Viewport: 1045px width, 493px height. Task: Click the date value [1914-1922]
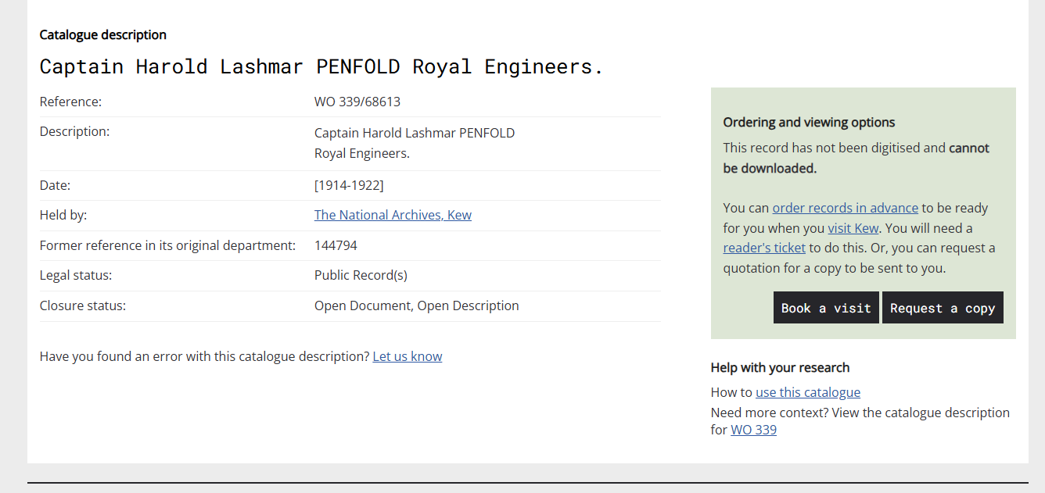tap(349, 185)
